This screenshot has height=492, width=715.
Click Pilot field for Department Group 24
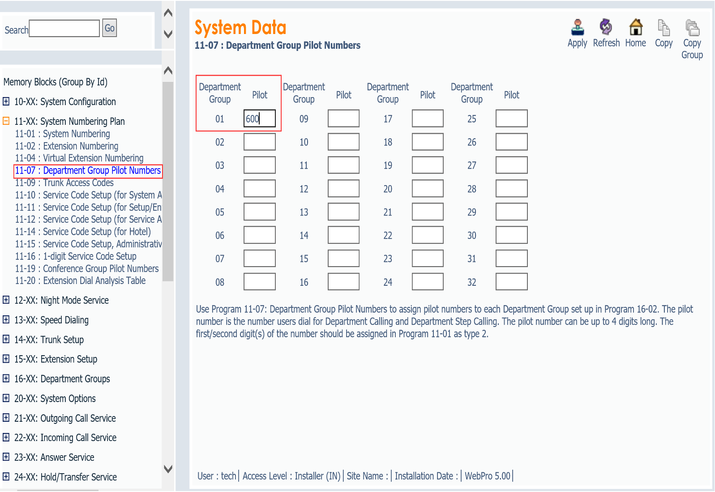pos(428,282)
